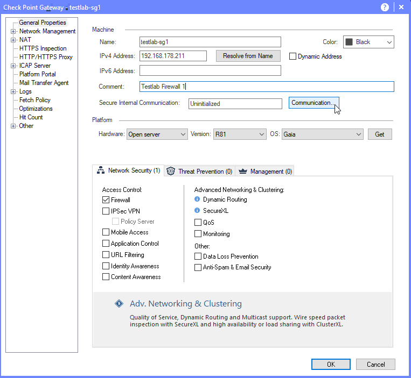Image resolution: width=411 pixels, height=378 pixels.
Task: Click the Get platform button
Action: 380,134
